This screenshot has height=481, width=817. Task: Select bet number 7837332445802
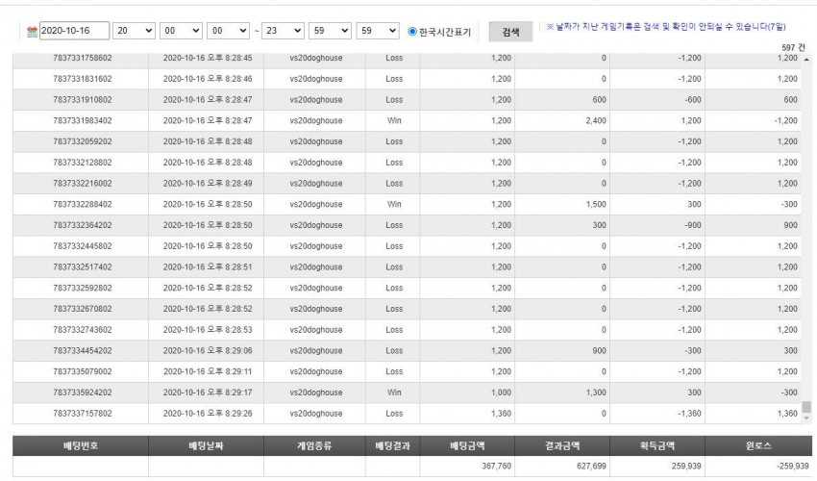(x=83, y=245)
